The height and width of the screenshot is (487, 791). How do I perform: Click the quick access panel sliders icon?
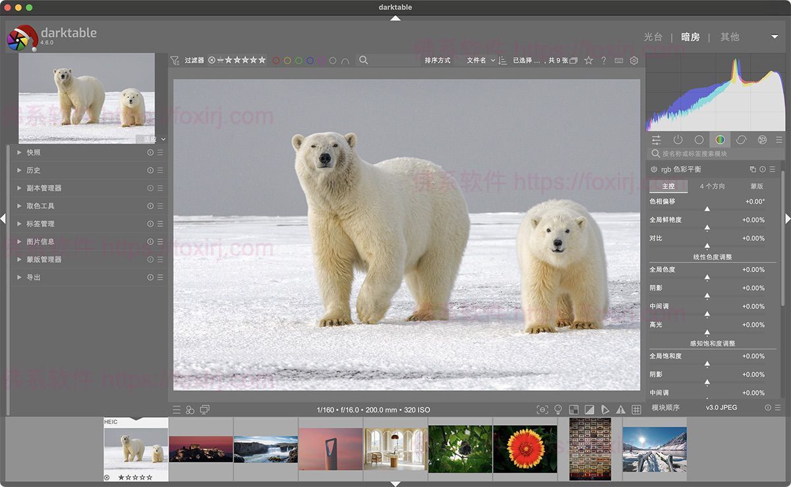[657, 140]
